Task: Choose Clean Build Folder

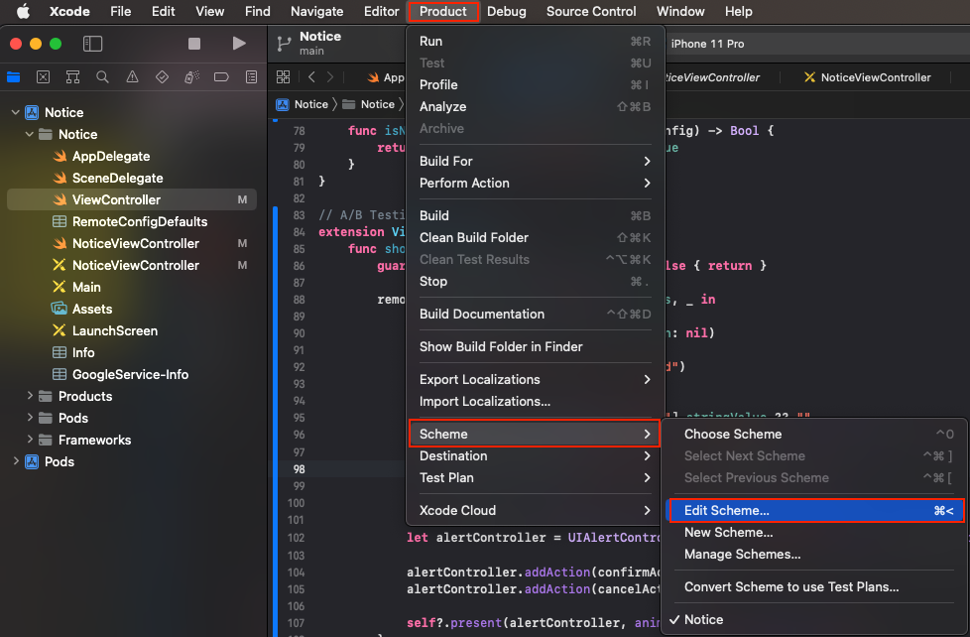Action: pos(536,237)
